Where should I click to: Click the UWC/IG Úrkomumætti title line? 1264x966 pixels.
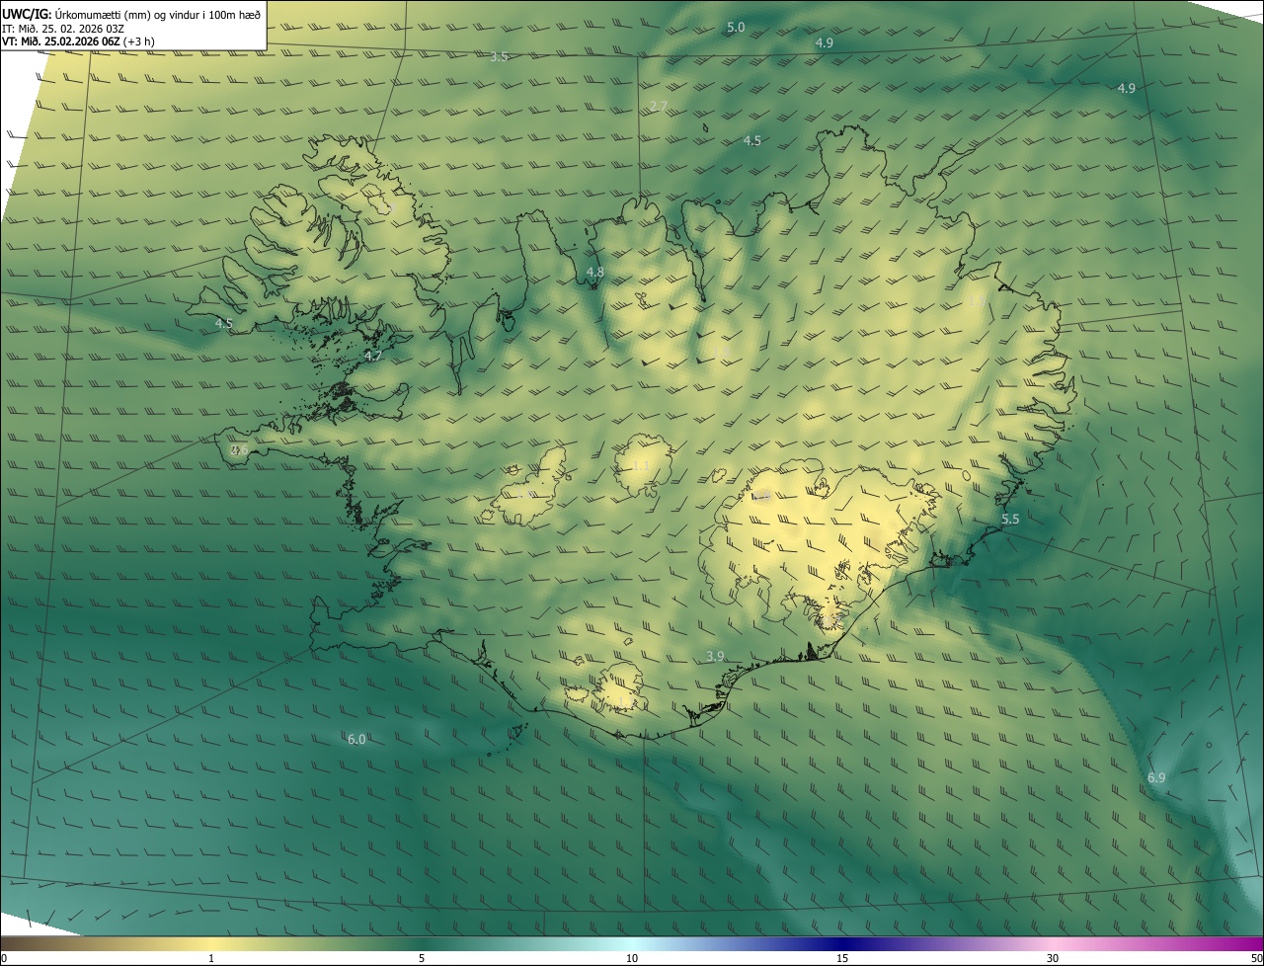coord(131,14)
